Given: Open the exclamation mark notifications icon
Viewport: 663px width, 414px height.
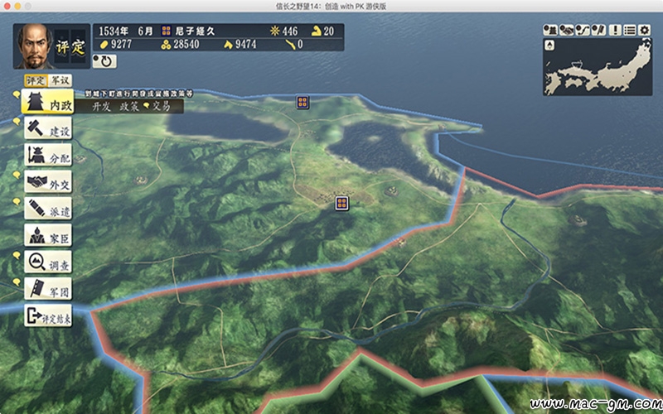Looking at the screenshot, I should click(x=615, y=30).
